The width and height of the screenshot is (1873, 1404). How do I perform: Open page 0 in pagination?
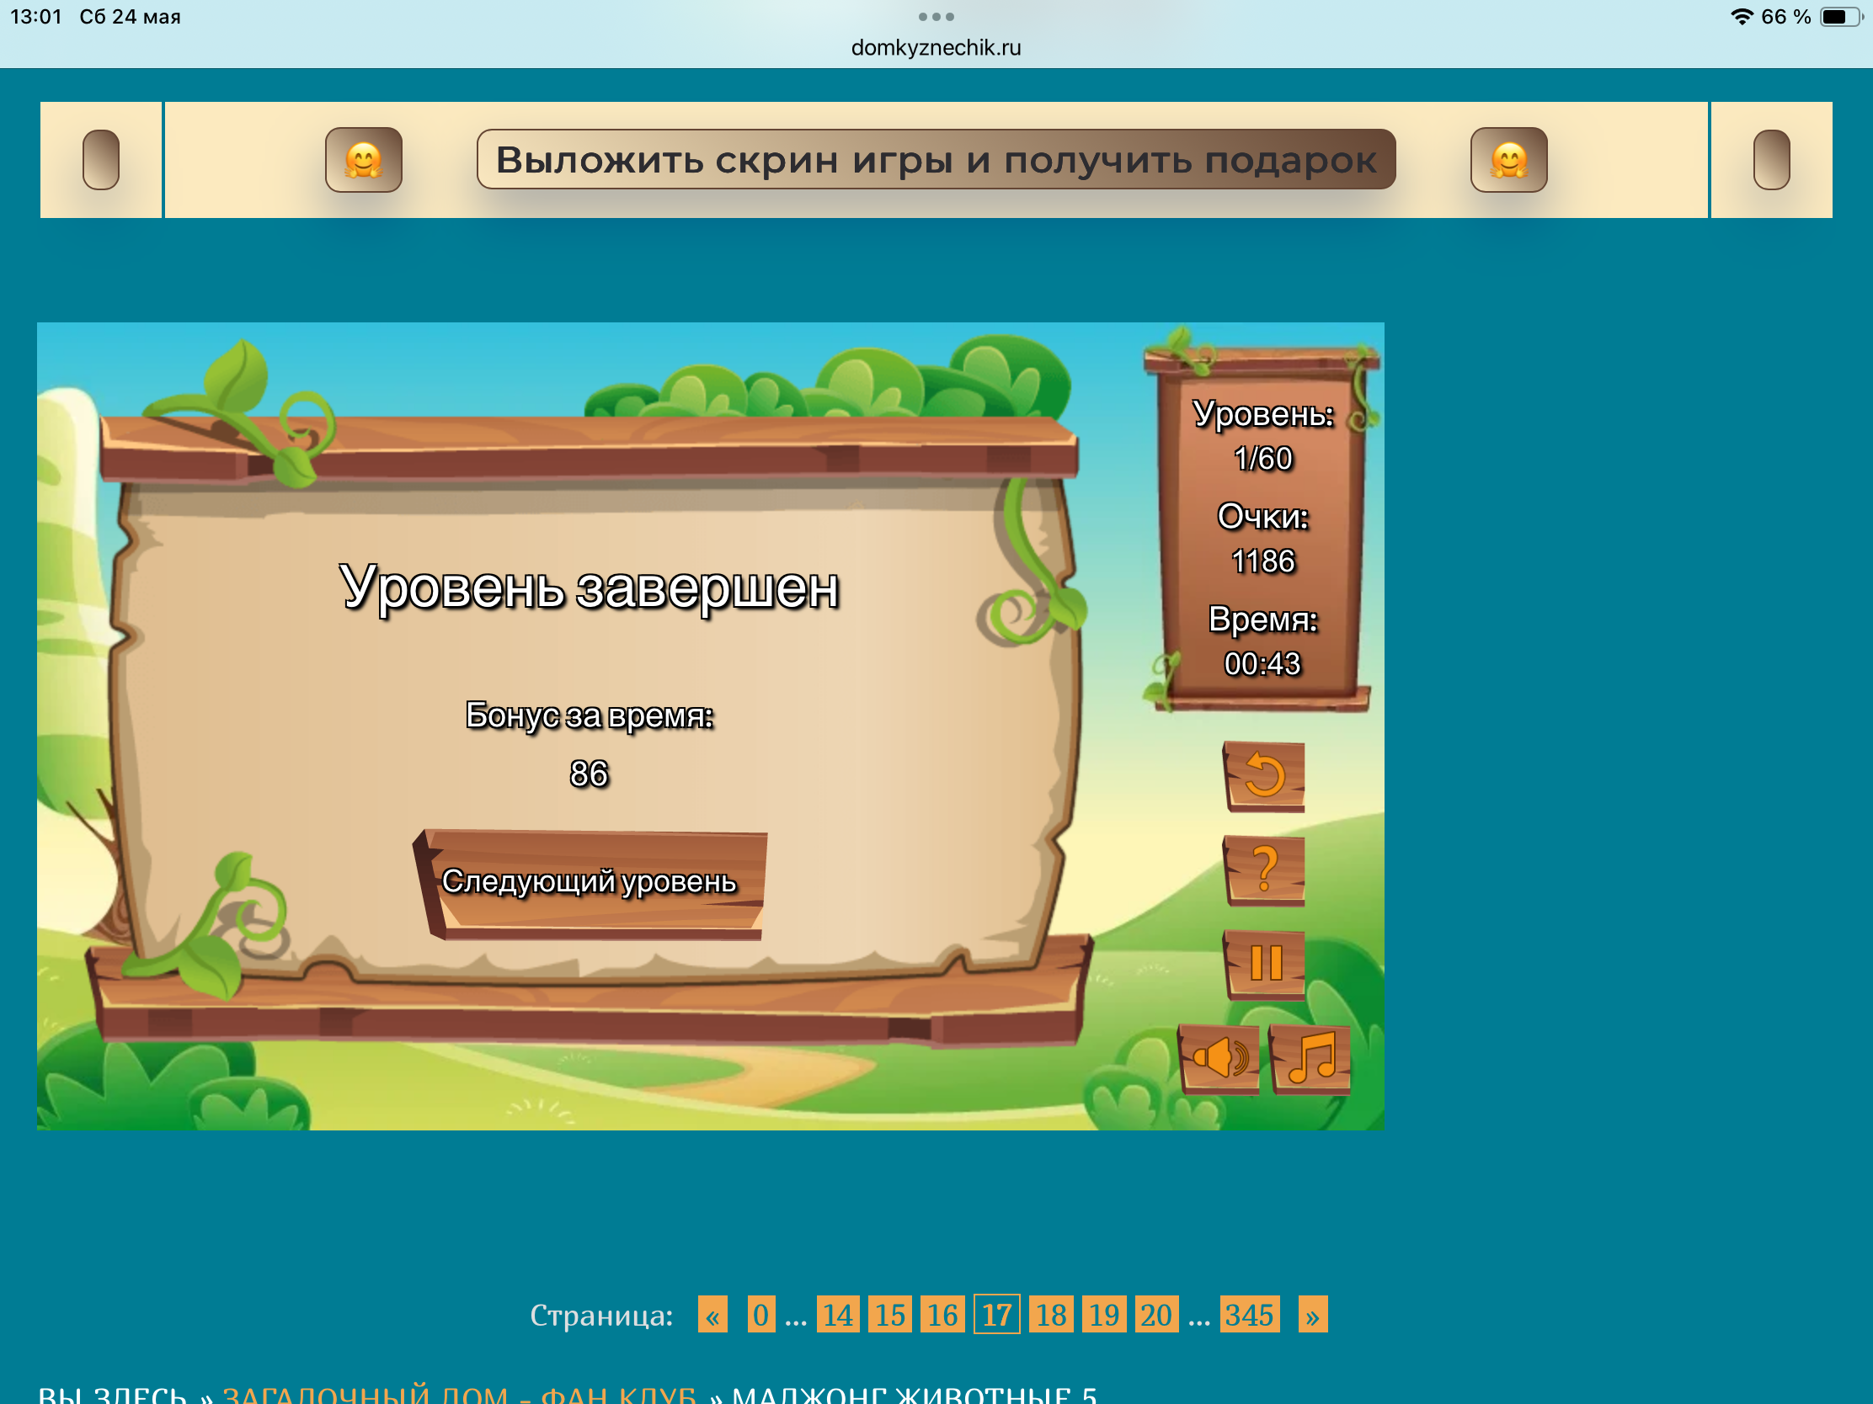pos(760,1314)
